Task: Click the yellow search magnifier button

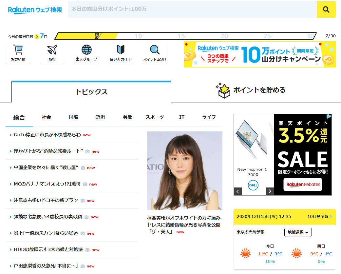Action: pyautogui.click(x=326, y=10)
